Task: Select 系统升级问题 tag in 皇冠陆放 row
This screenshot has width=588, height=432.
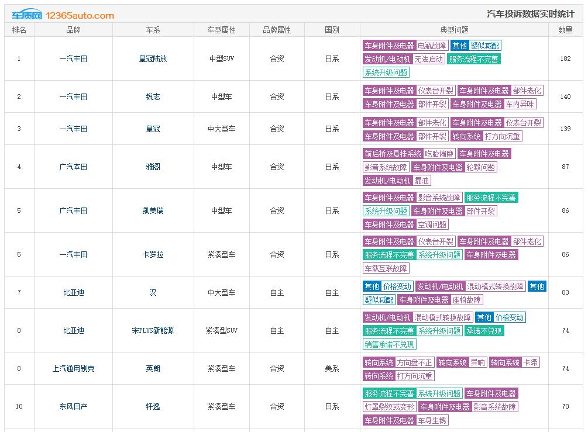Action: [x=386, y=72]
